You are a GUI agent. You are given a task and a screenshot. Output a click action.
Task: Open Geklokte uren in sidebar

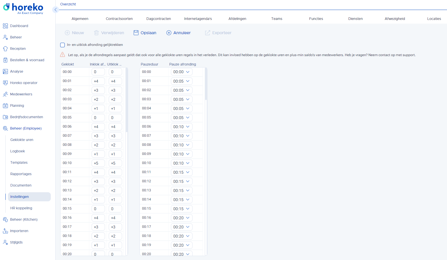click(x=22, y=140)
